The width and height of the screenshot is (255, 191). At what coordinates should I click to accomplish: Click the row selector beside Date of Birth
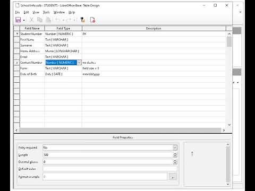(x=17, y=74)
